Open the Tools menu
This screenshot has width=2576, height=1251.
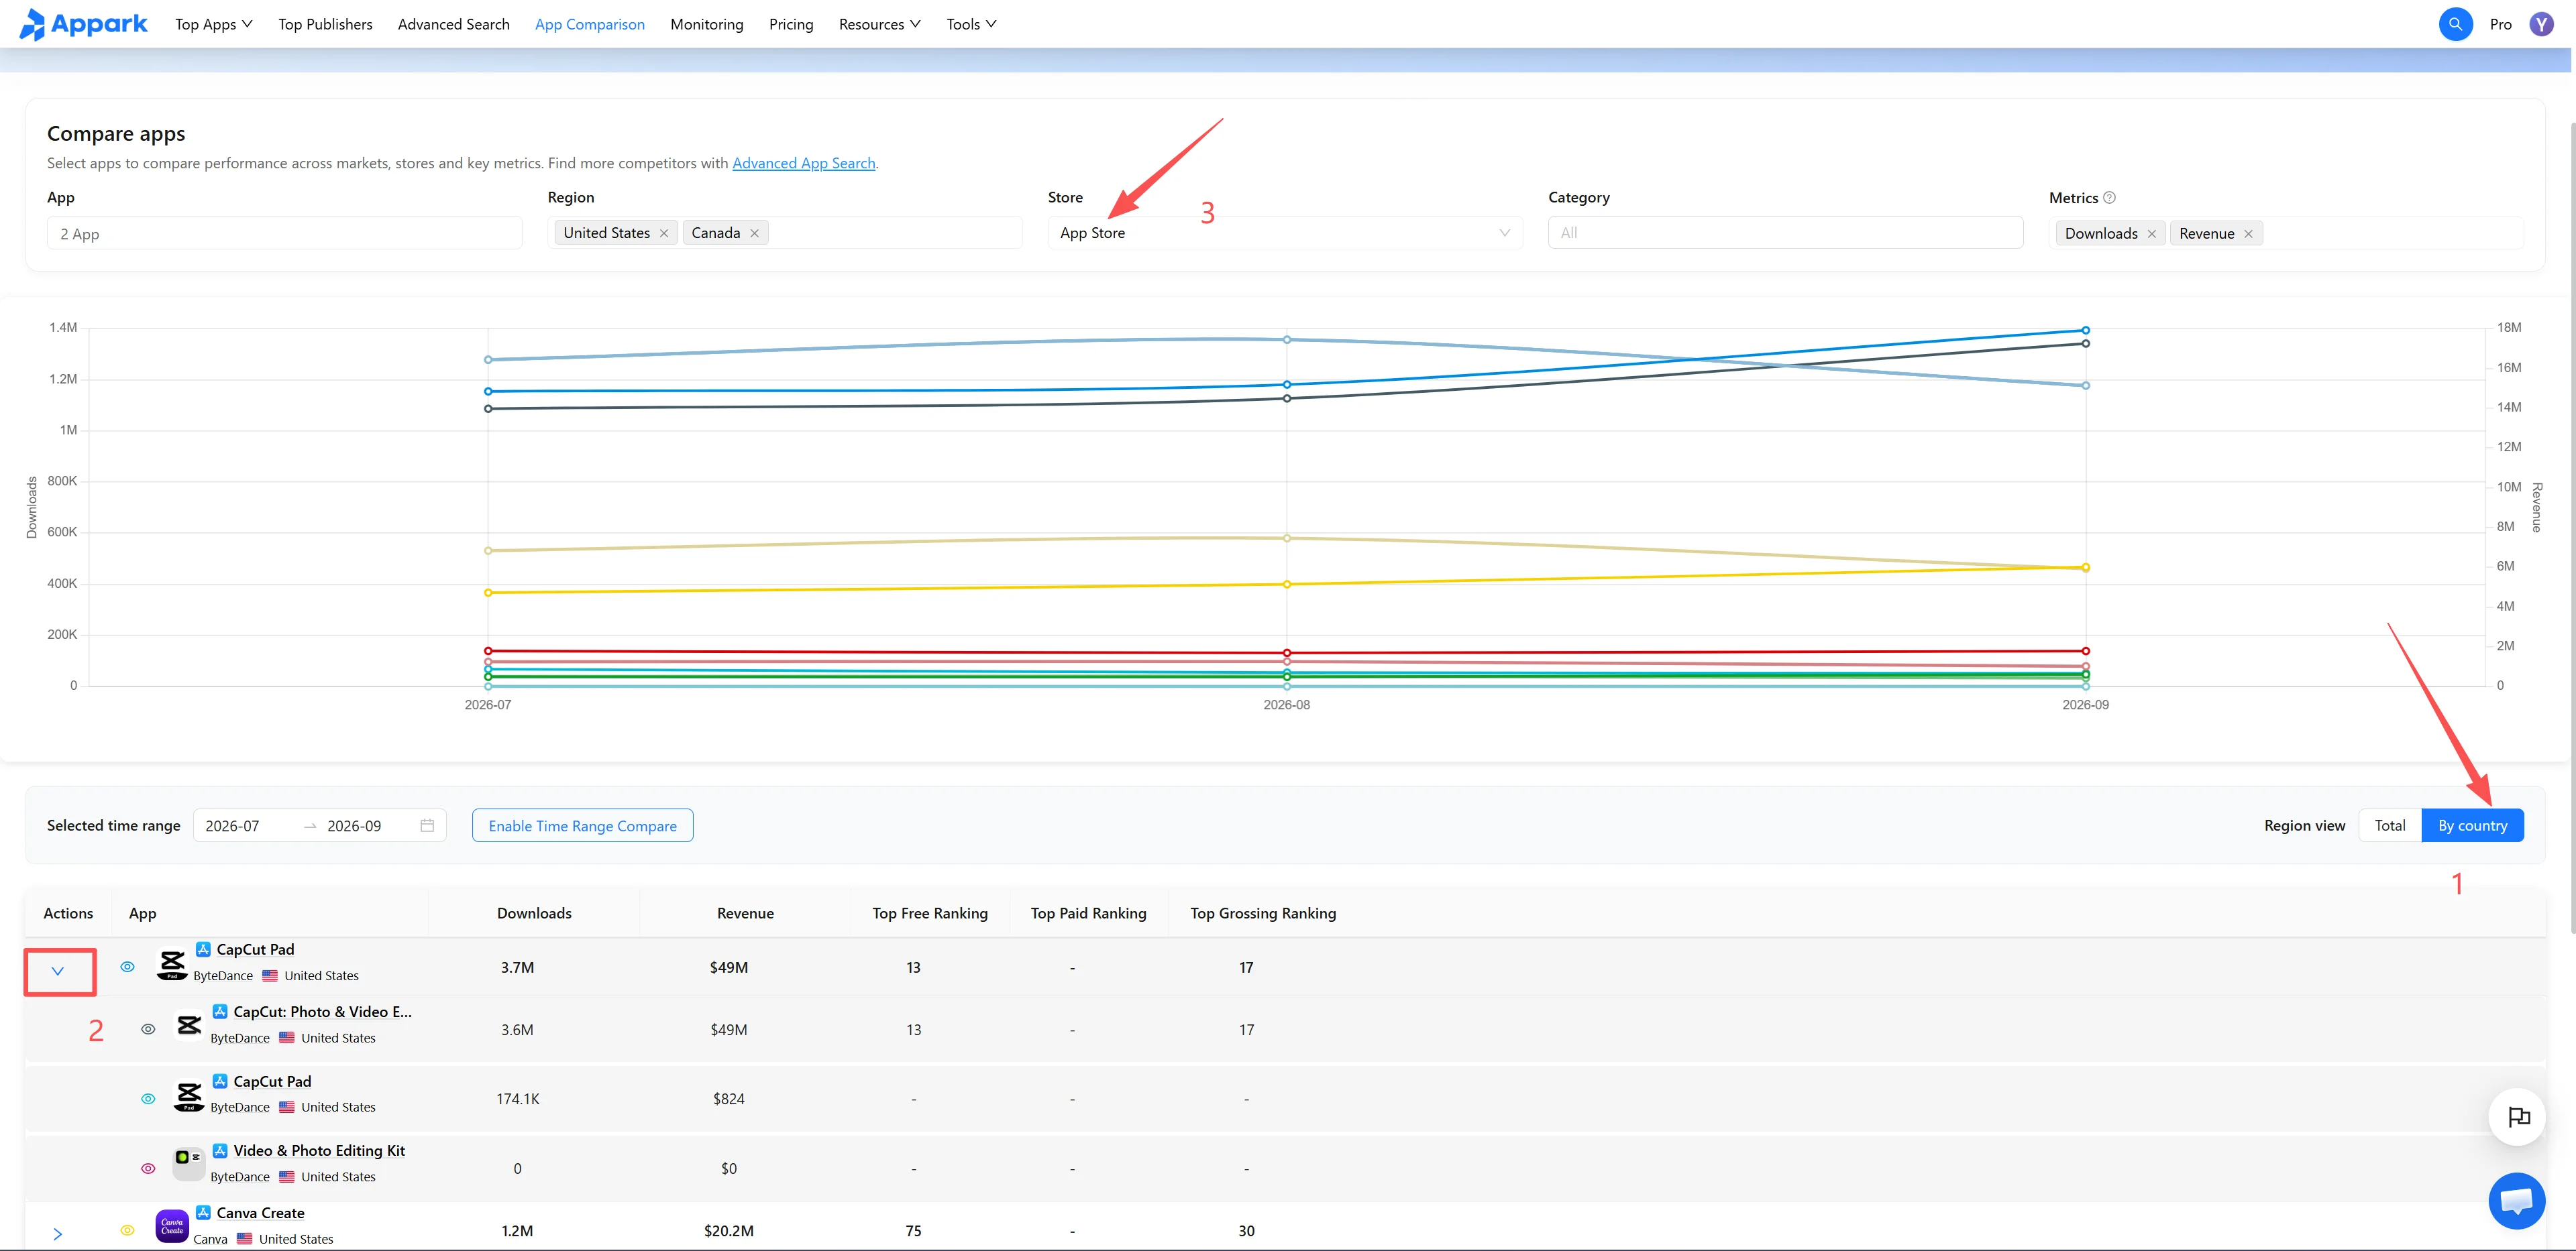click(971, 24)
